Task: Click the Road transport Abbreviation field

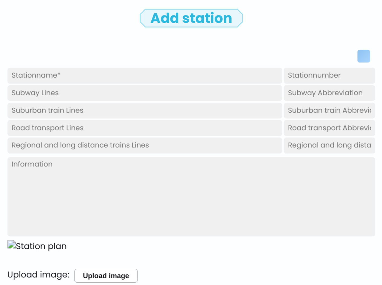Action: tap(329, 128)
